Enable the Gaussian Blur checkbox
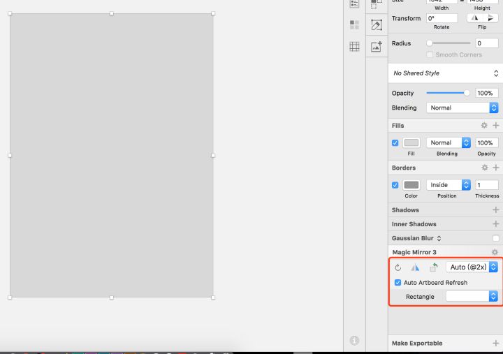The width and height of the screenshot is (503, 354). (496, 238)
